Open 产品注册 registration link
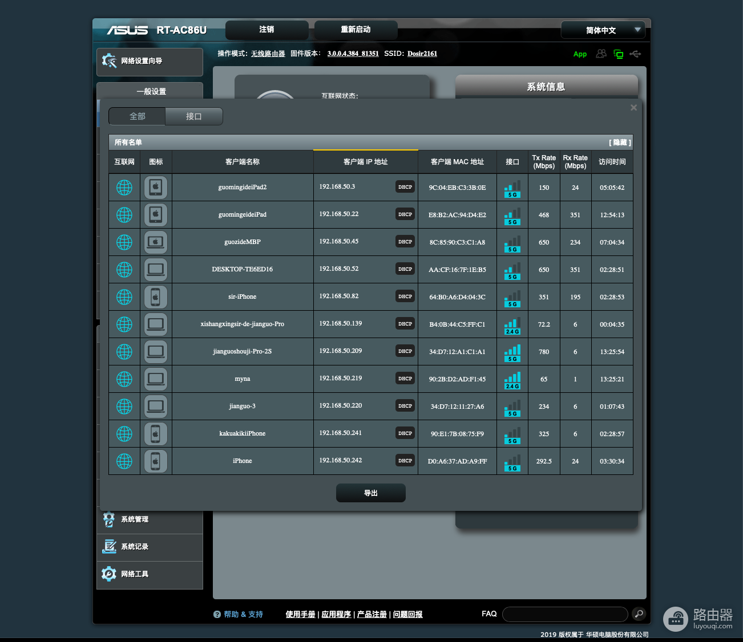 click(372, 615)
